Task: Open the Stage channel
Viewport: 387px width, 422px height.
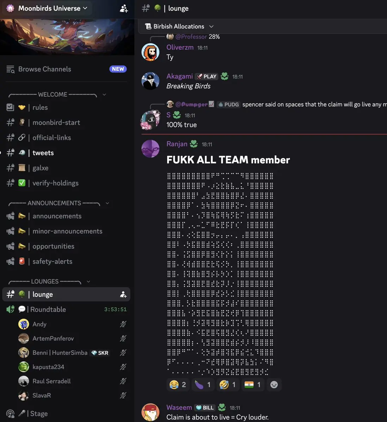Action: point(66,414)
